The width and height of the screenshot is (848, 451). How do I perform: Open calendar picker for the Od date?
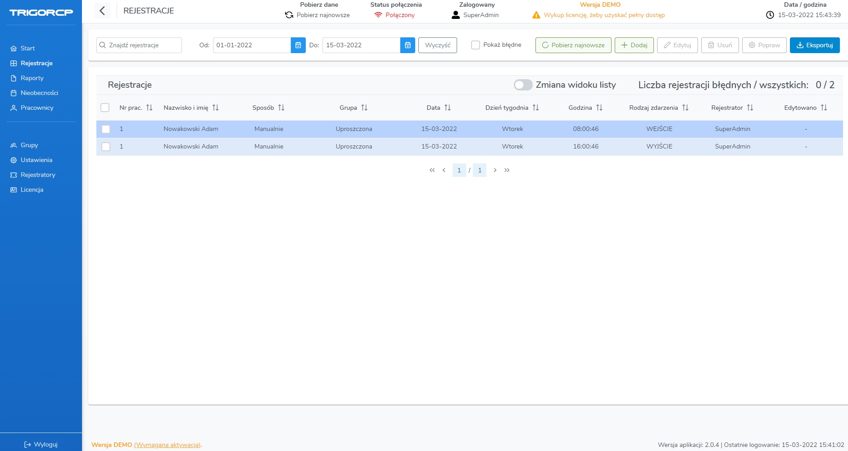point(298,45)
